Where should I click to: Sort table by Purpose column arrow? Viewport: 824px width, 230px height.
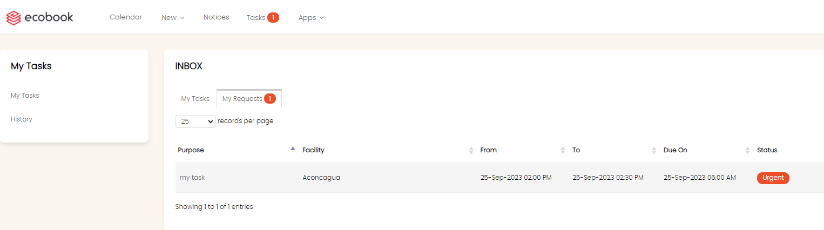point(293,148)
